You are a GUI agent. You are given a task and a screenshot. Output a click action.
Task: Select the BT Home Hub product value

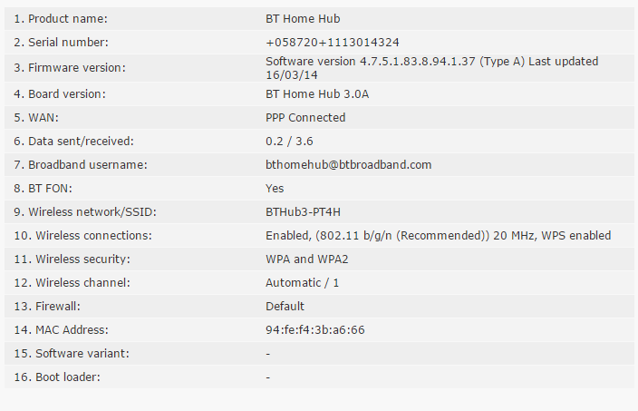[303, 18]
